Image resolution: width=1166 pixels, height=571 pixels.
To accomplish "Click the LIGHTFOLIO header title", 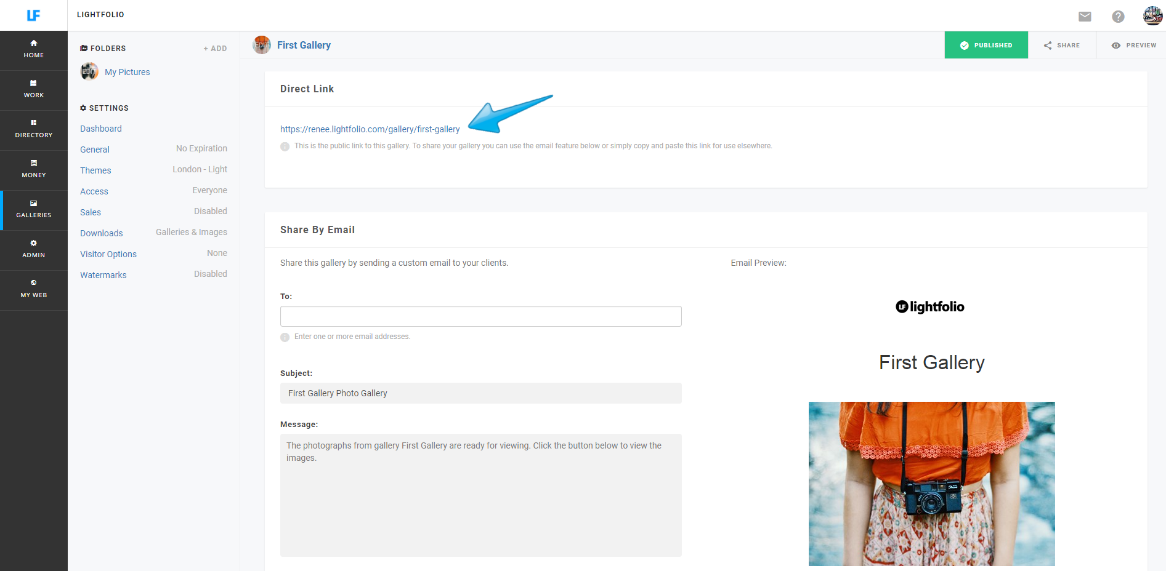I will click(x=100, y=15).
